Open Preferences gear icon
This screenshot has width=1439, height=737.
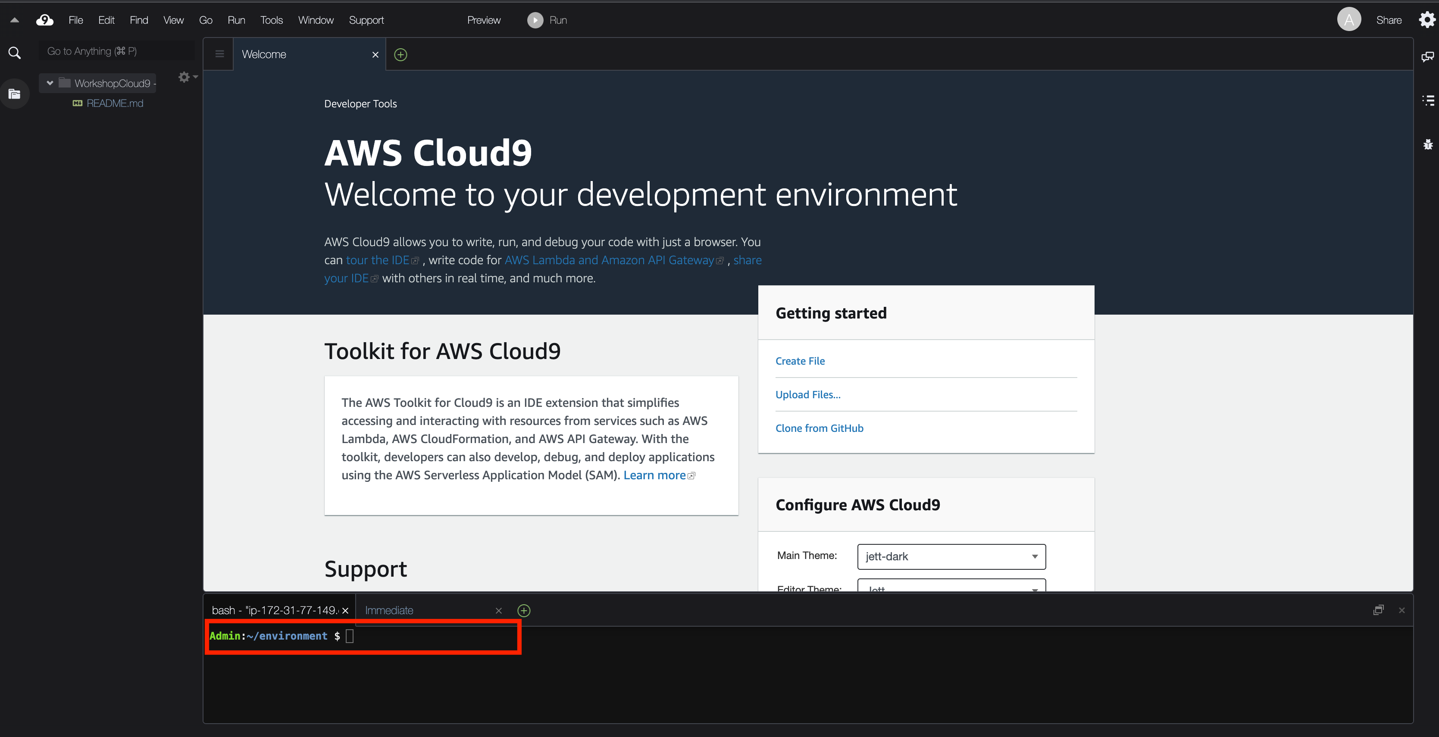[x=1426, y=19]
